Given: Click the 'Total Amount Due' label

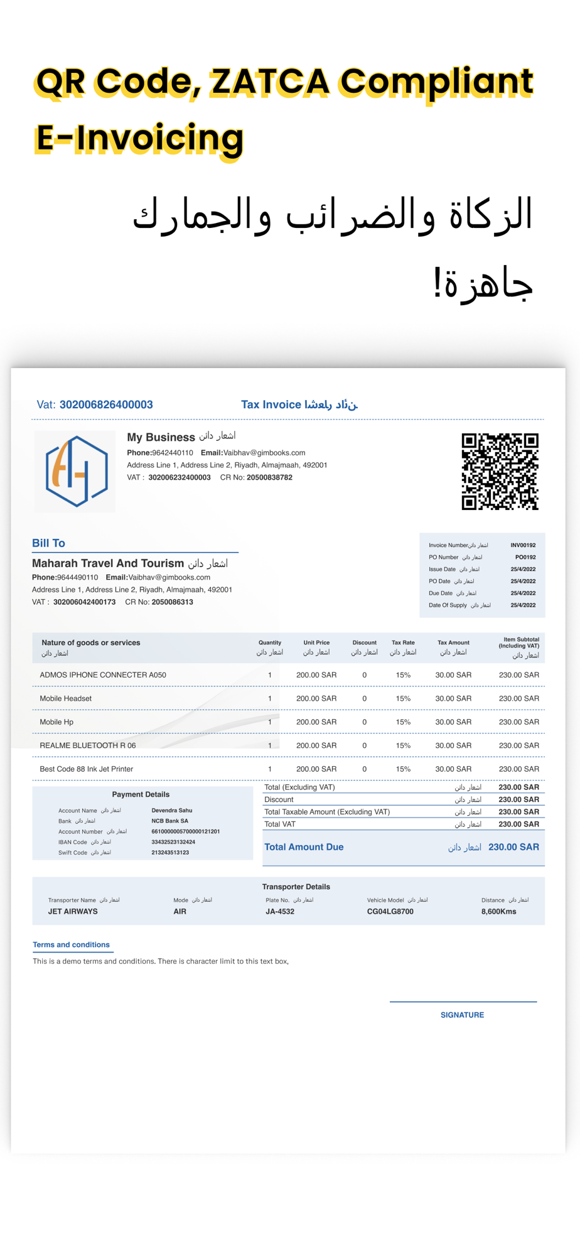Looking at the screenshot, I should (x=304, y=847).
